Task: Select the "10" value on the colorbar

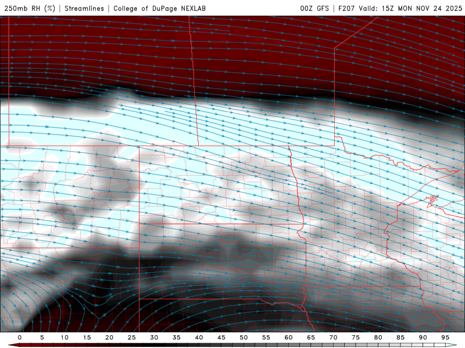Action: click(65, 338)
